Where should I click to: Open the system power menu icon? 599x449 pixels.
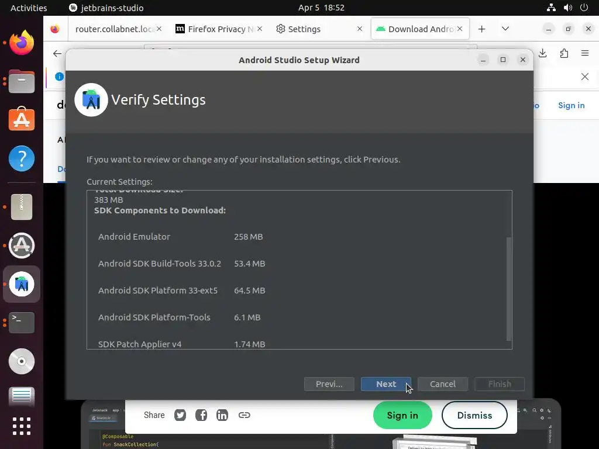point(584,8)
